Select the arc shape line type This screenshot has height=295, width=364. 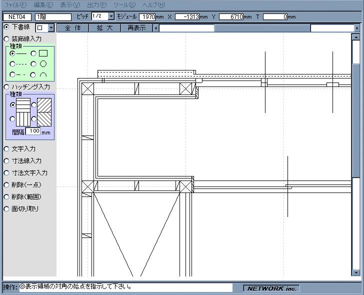(33, 75)
